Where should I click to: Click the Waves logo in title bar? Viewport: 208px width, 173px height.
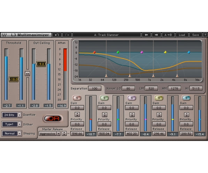4,35
